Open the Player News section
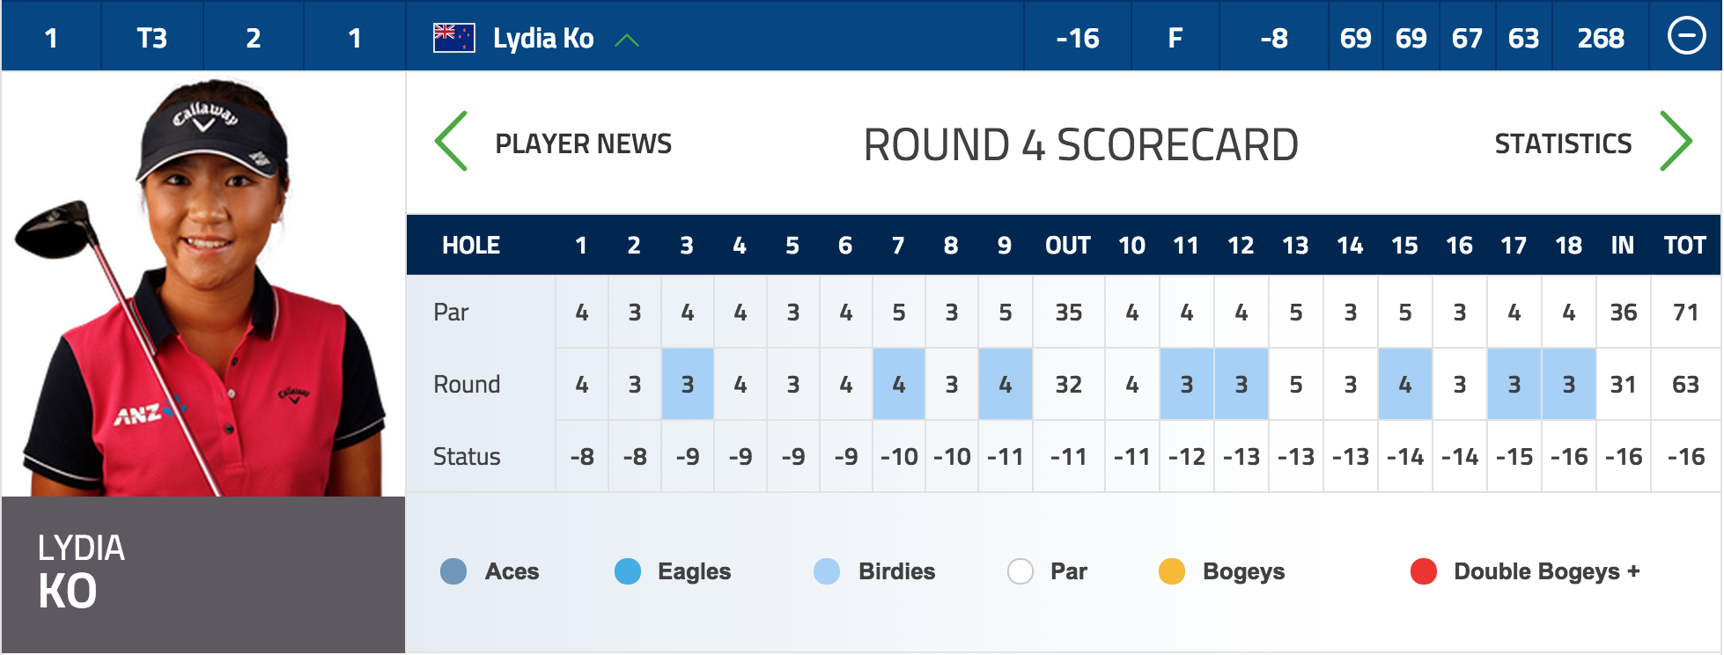The image size is (1724, 655). tap(583, 144)
